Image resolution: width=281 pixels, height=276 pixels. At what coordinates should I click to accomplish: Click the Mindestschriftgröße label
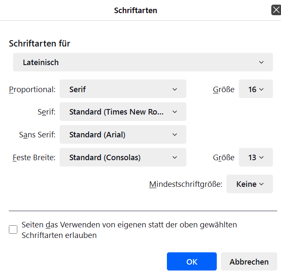[x=186, y=185]
